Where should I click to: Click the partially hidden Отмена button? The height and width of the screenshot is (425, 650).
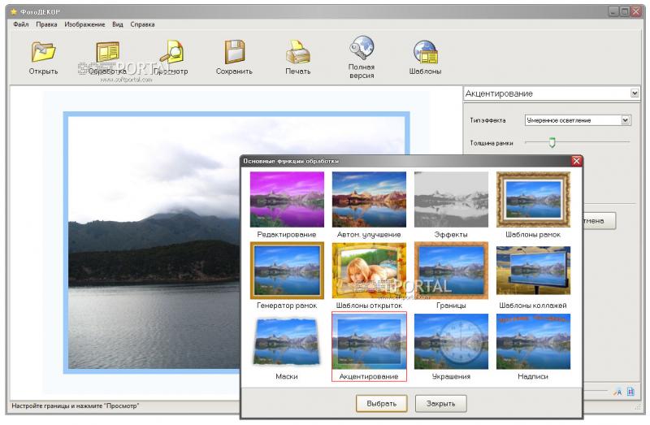click(x=599, y=221)
